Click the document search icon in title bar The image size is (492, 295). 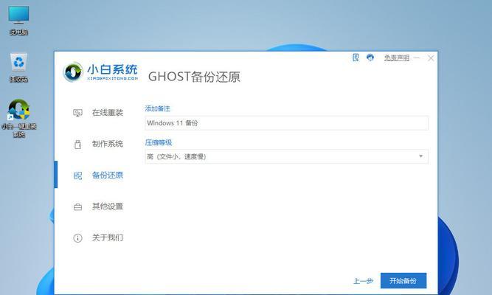[356, 58]
